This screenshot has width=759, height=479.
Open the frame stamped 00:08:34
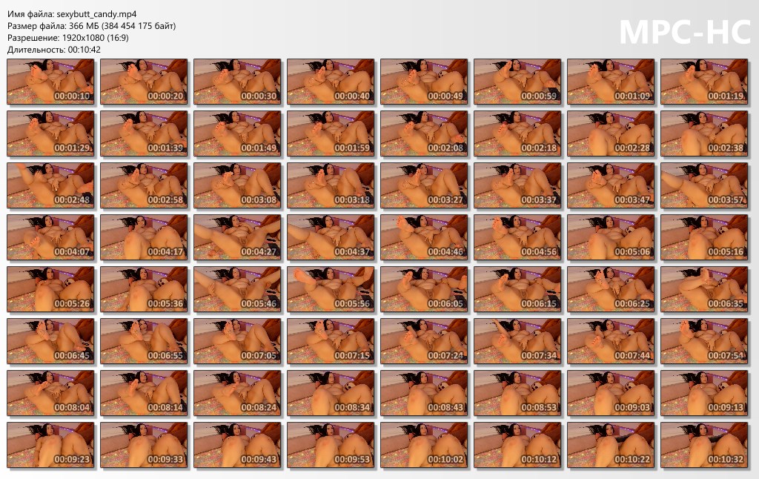(x=330, y=393)
